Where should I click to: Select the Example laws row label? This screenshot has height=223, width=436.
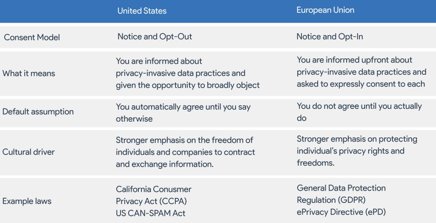(27, 201)
